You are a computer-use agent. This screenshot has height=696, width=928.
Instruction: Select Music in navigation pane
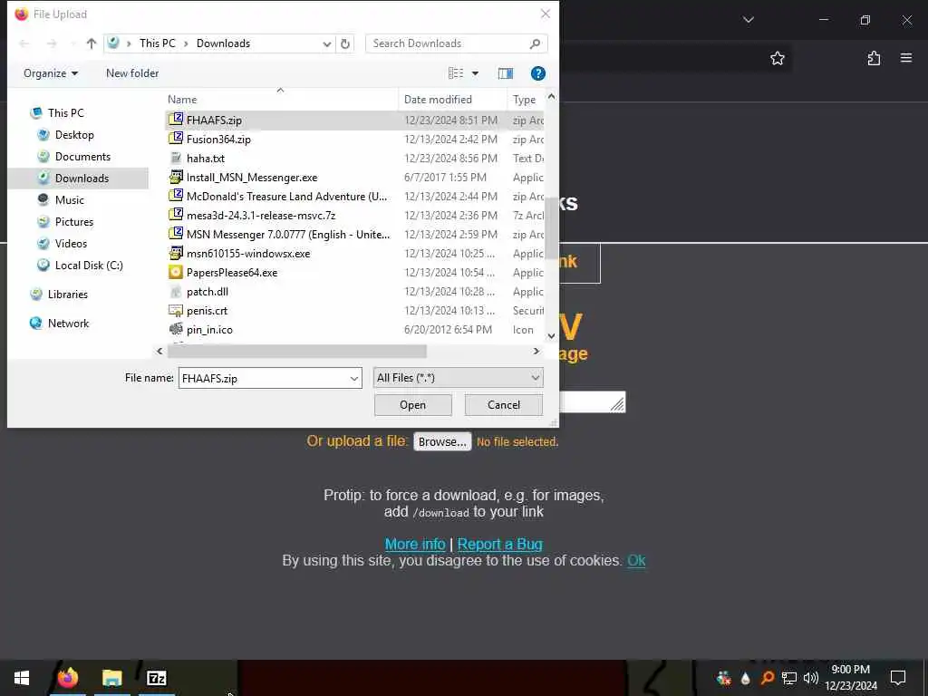click(x=69, y=200)
